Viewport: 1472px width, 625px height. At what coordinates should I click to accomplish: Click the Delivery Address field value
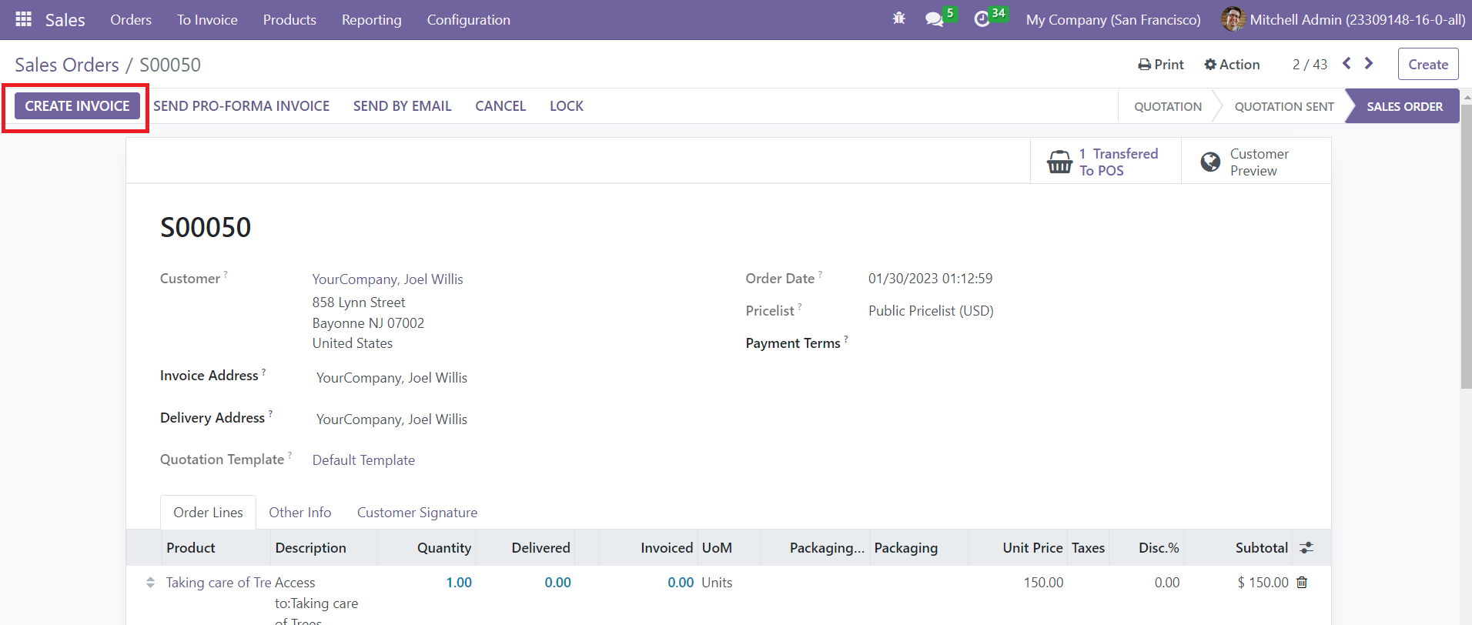(392, 419)
